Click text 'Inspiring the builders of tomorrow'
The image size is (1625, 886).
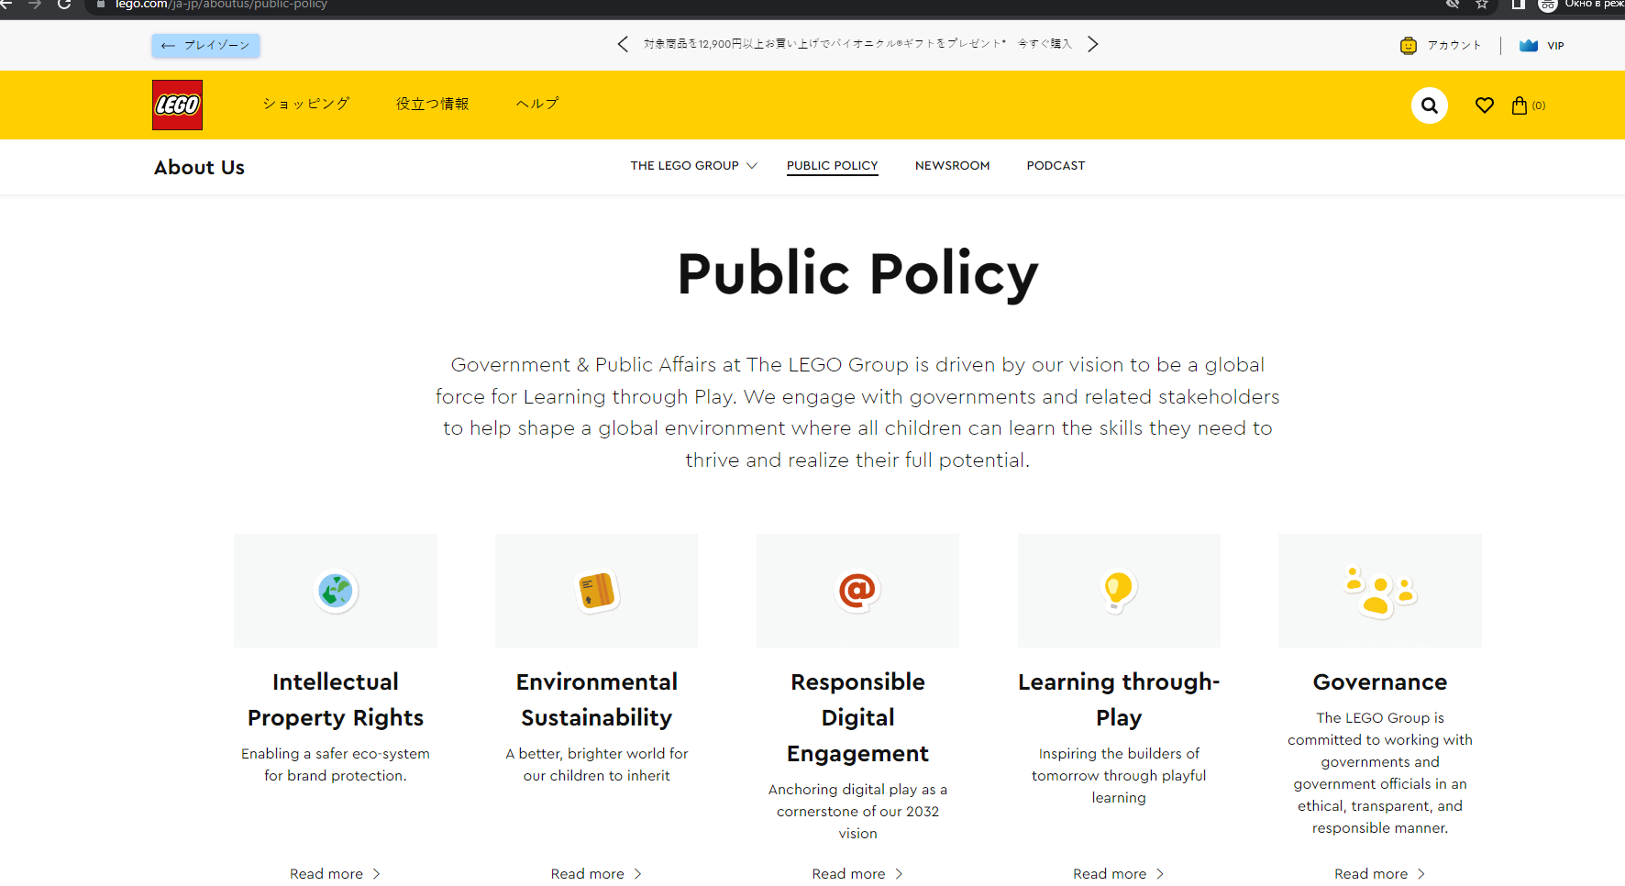pyautogui.click(x=1119, y=776)
